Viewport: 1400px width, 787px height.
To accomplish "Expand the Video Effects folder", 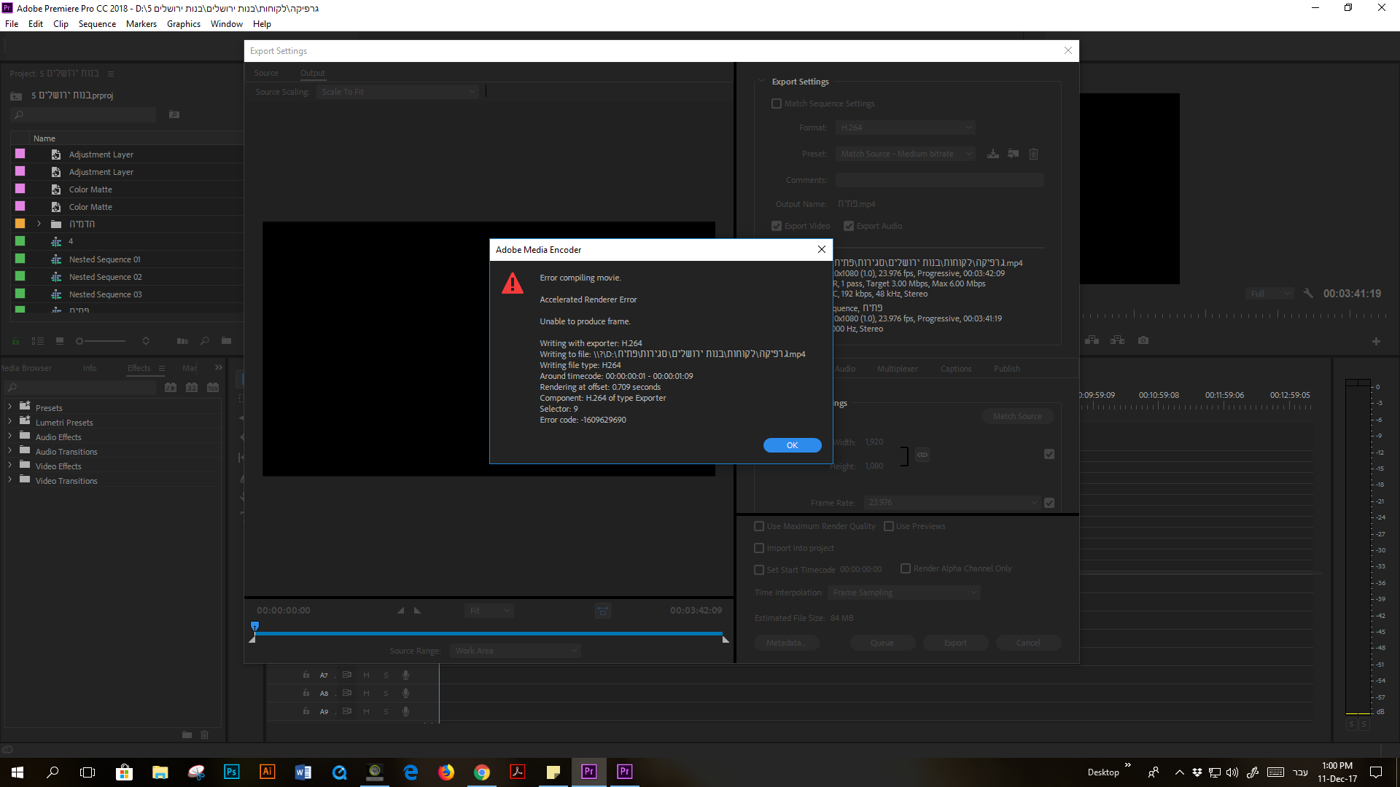I will coord(9,466).
